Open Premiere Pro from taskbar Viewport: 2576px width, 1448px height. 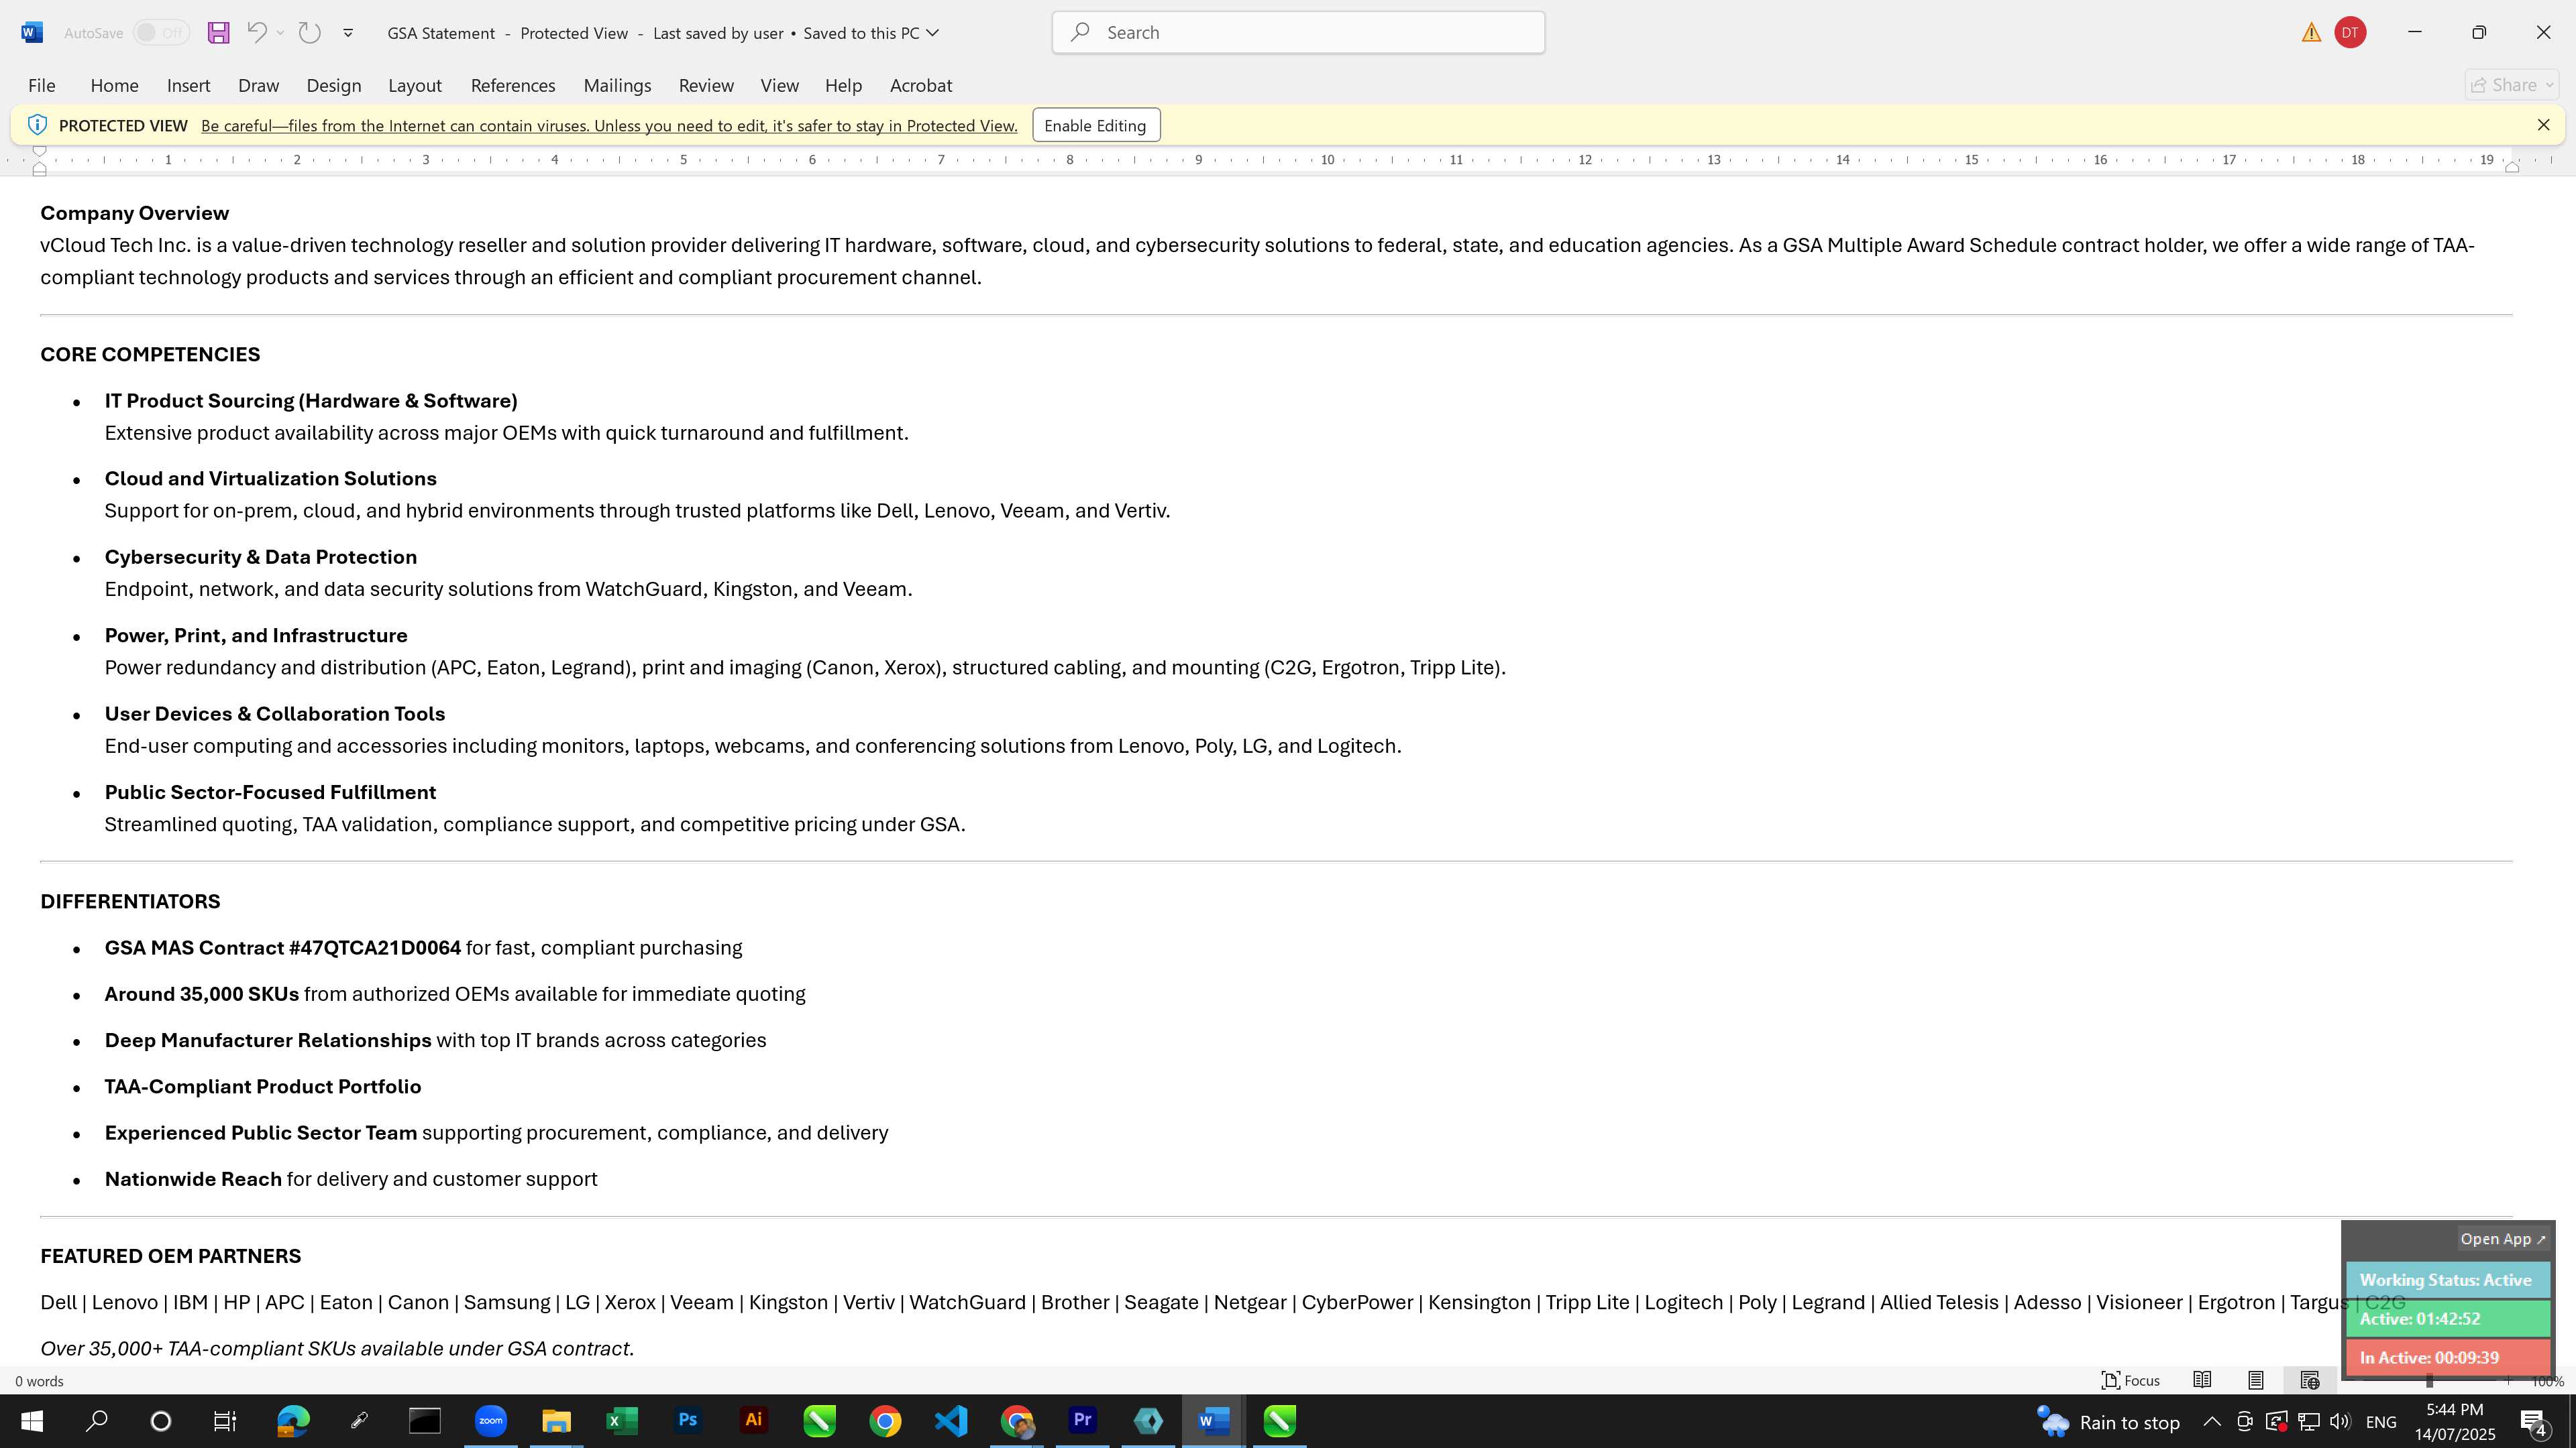1082,1421
